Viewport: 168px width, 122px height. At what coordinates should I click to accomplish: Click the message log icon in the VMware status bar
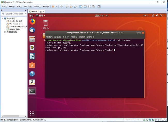[x=163, y=120]
